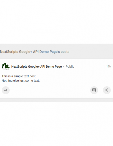Viewport: 113px width, 146px height.
Task: Click the line 'Nothing else just some text.'
Action: coord(21,81)
